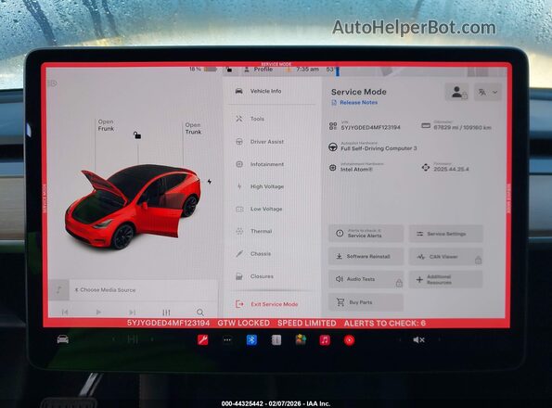Click the media search magnifier icon
The height and width of the screenshot is (408, 552).
200,312
